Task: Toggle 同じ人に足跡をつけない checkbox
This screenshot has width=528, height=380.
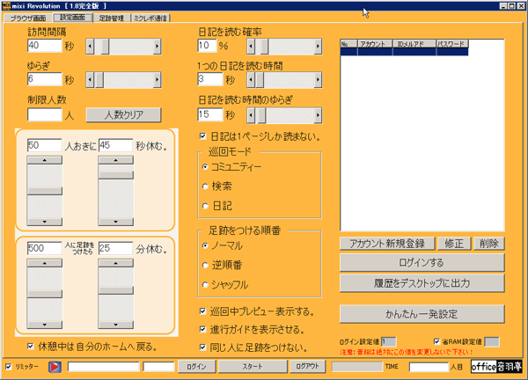Action: 202,347
